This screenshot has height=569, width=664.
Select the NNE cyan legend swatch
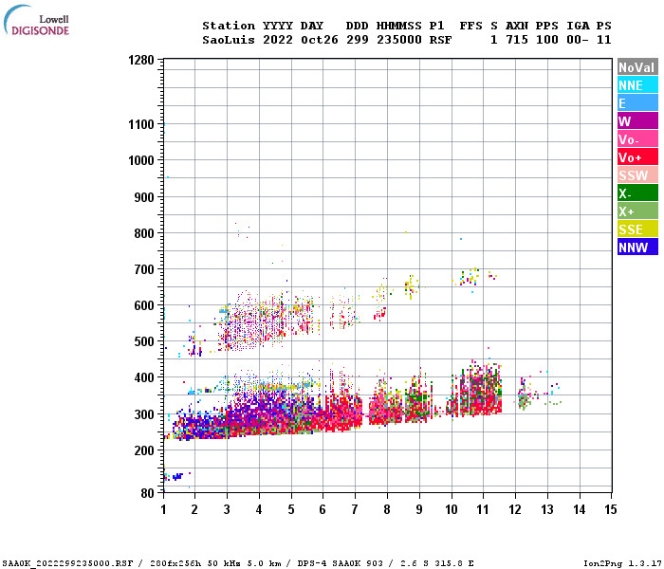(x=637, y=85)
